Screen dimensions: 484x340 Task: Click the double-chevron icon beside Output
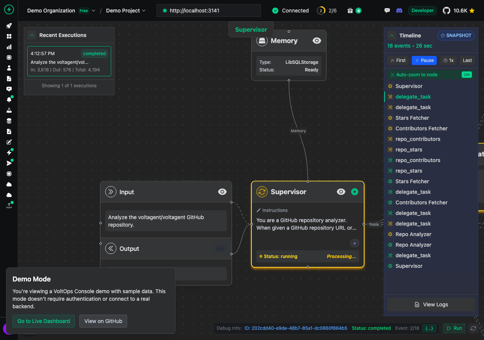coord(110,249)
